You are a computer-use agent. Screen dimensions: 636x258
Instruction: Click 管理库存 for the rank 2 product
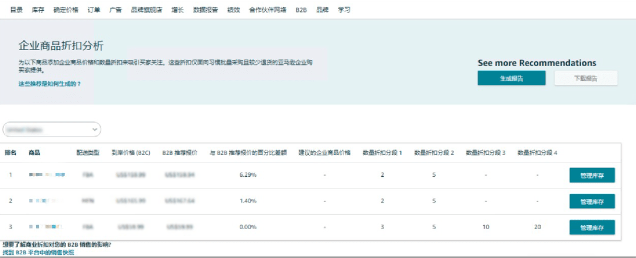pos(592,201)
